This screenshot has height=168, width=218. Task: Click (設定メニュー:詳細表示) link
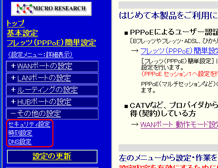41,54
